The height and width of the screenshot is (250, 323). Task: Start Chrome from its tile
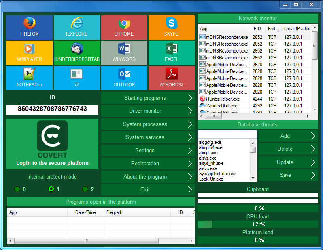pos(124,27)
